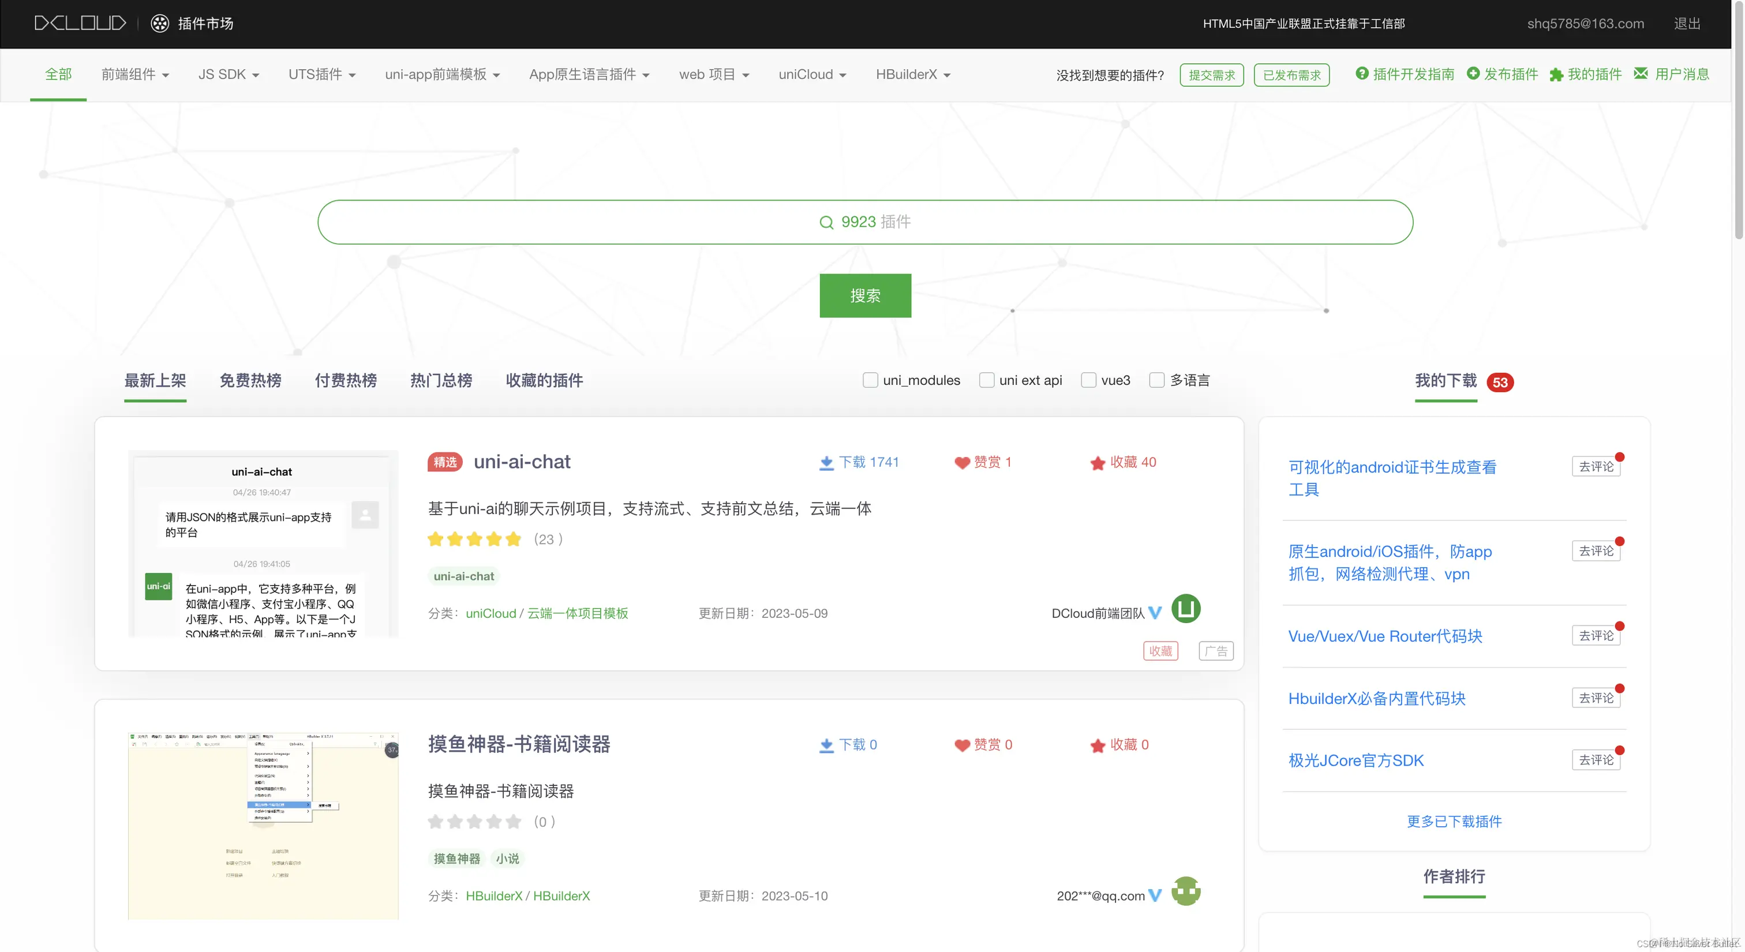Open 摸鱼神器-书籍阅读器 screenshot thumbnail

(263, 826)
